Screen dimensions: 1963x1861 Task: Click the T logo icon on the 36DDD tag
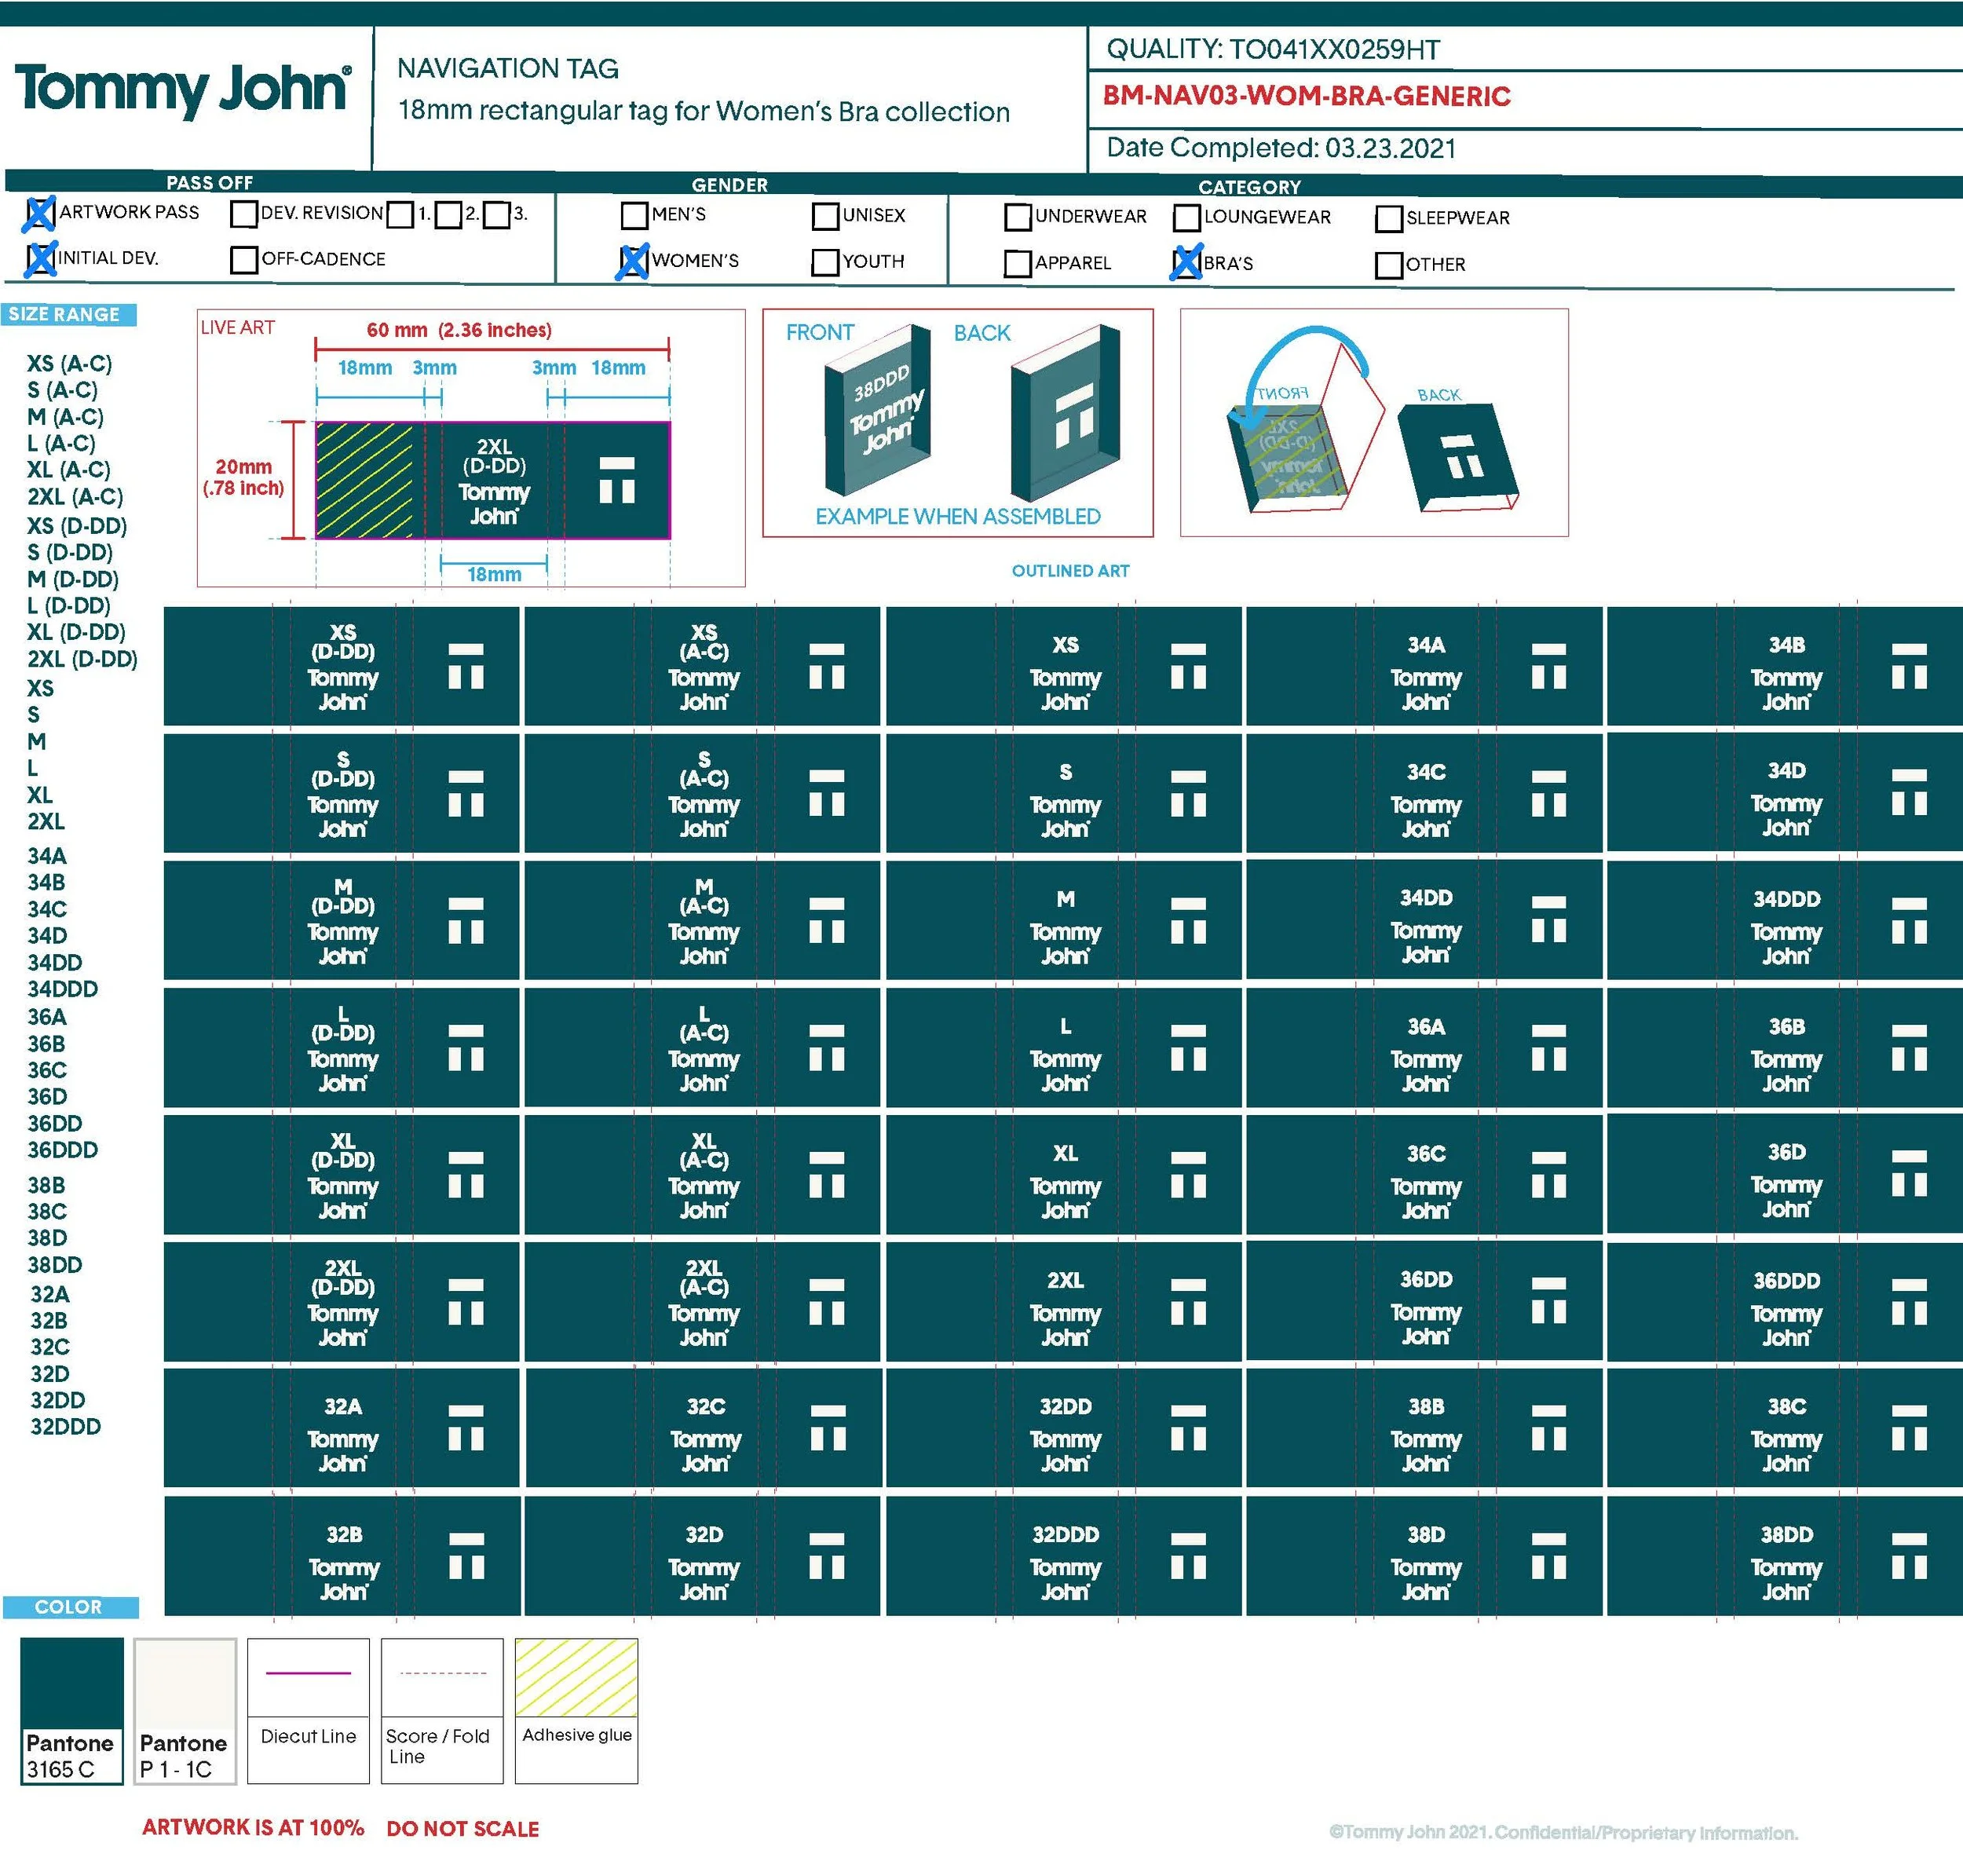click(1909, 1300)
